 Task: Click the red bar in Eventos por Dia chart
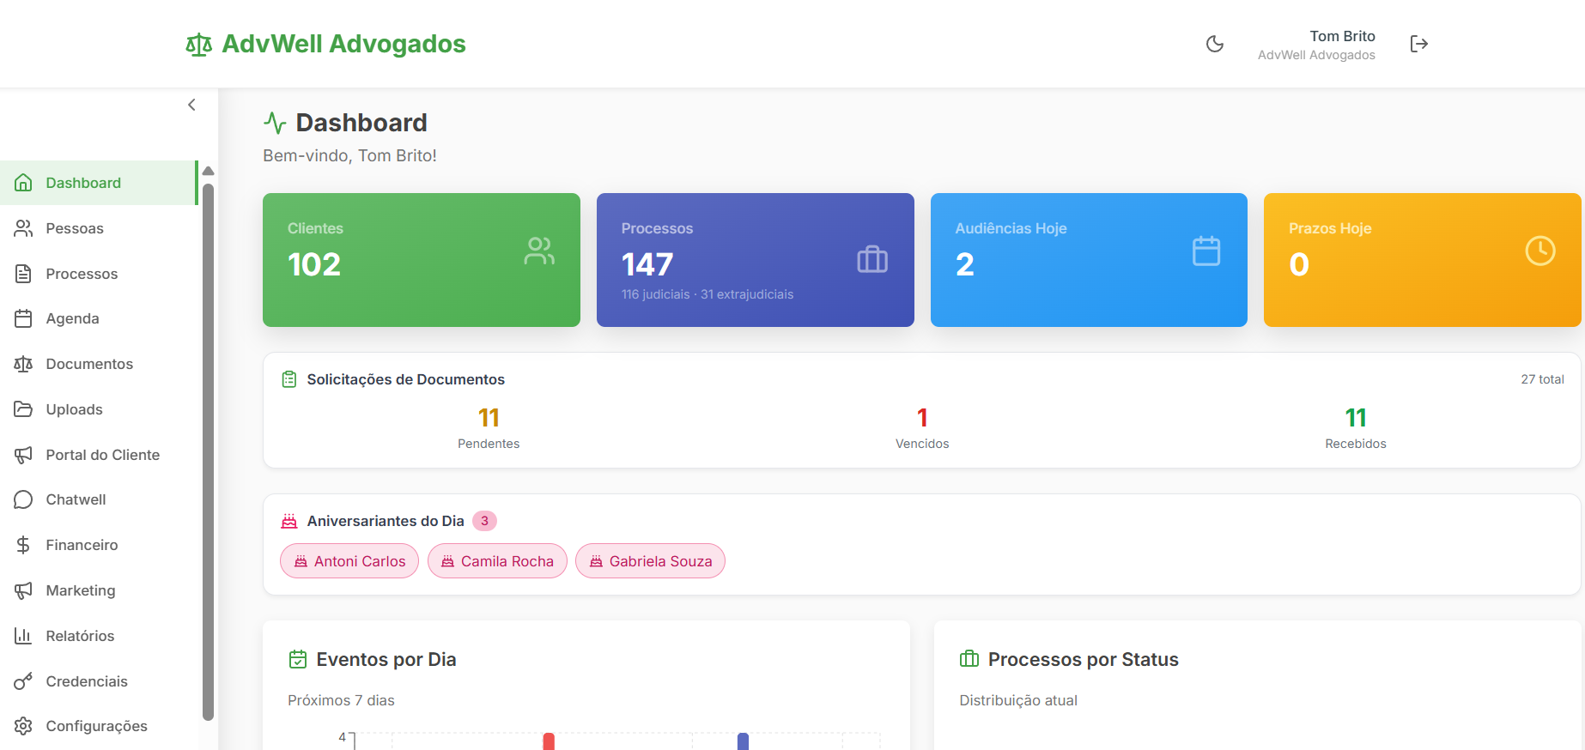(549, 741)
